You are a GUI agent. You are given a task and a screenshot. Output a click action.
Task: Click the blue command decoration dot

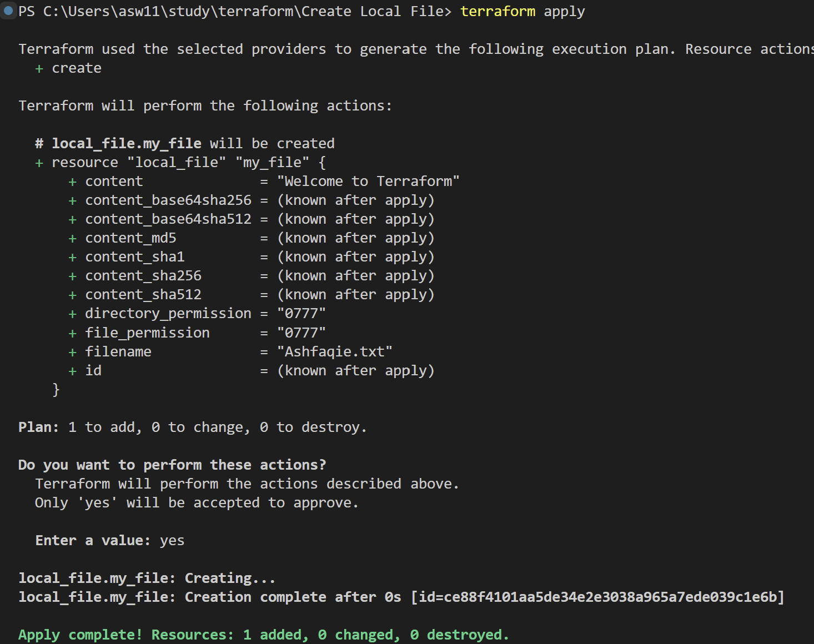(8, 11)
